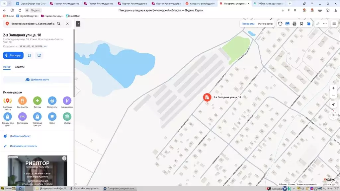Screen dimensions: 340x191
Task: Search nearby Хорошие места
Action: [8, 103]
